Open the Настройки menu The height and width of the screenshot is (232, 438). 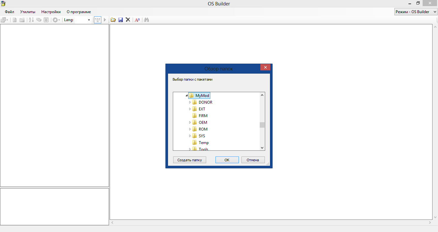[51, 12]
